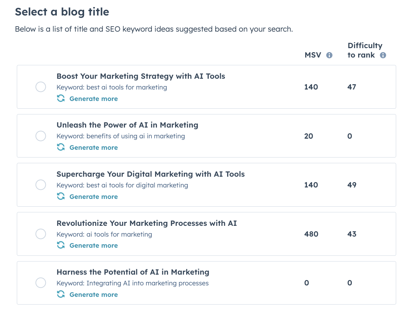Viewport: 414px width, 313px height.
Task: Click the regenerate icon under 'Unleash the Power of AI in Marketing'
Action: 61,147
